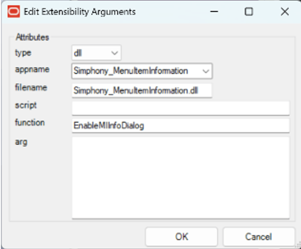Expand the type dropdown arrow
The height and width of the screenshot is (249, 301).
pos(113,53)
